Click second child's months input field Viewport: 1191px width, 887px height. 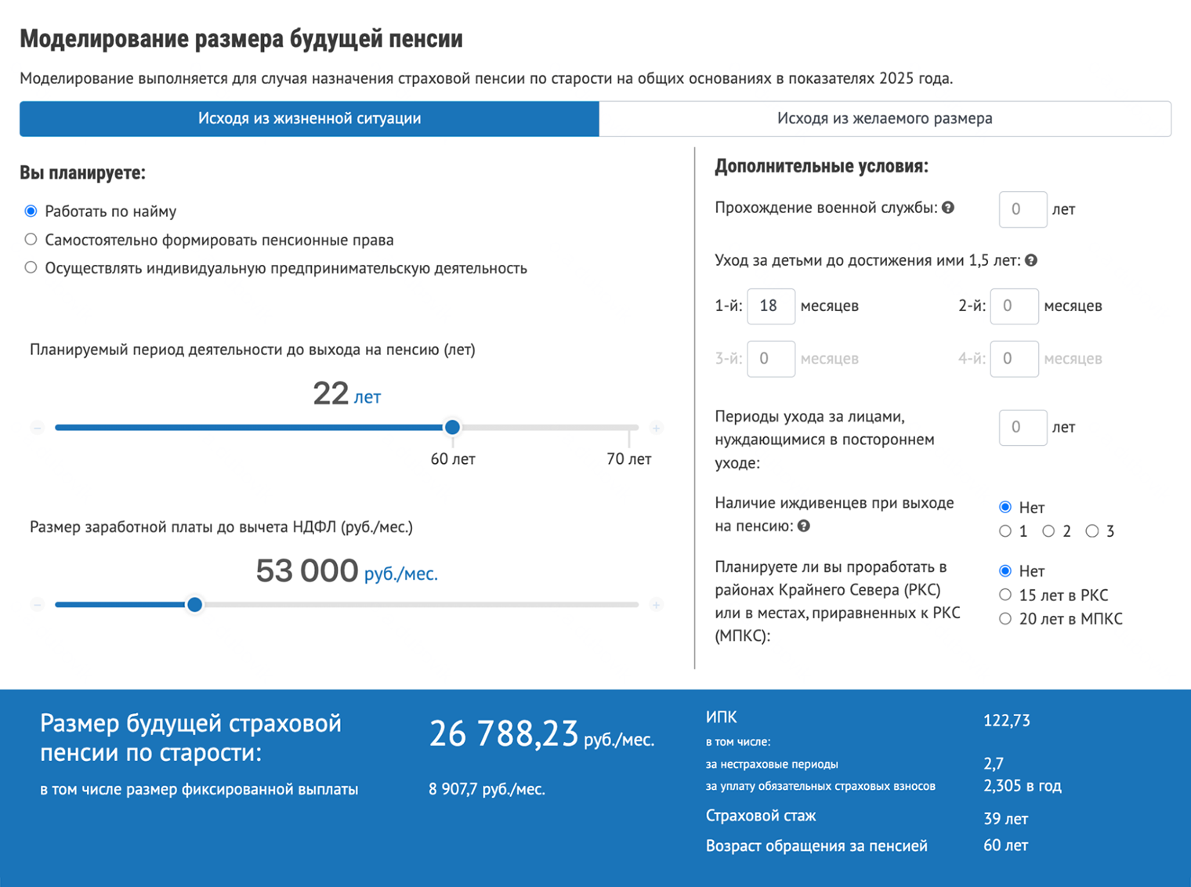[x=1015, y=306]
